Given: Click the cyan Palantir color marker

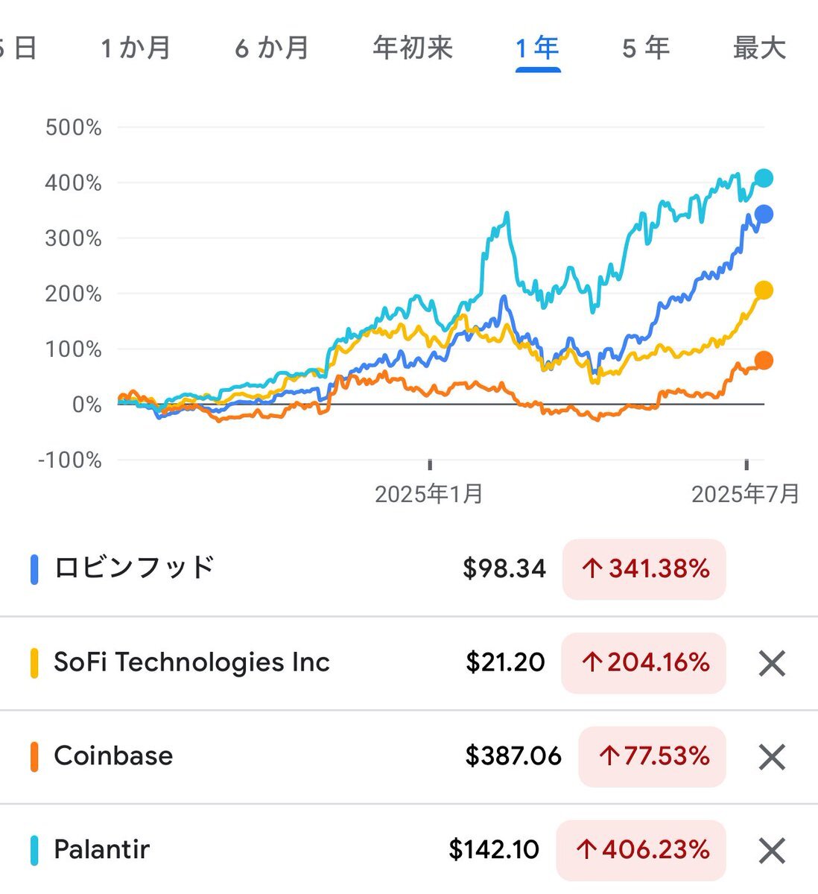Looking at the screenshot, I should point(34,850).
